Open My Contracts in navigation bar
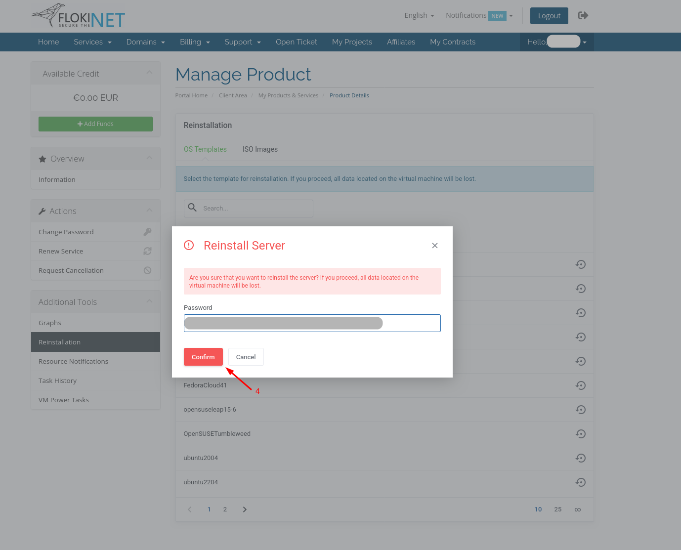681x550 pixels. (452, 42)
